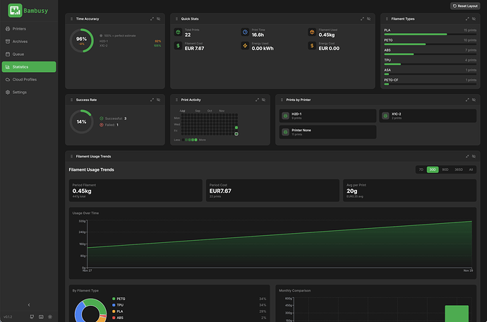
Task: Open the H2D-1 printer card
Action: pyautogui.click(x=327, y=116)
